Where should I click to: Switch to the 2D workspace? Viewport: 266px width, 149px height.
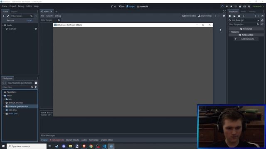[113, 7]
